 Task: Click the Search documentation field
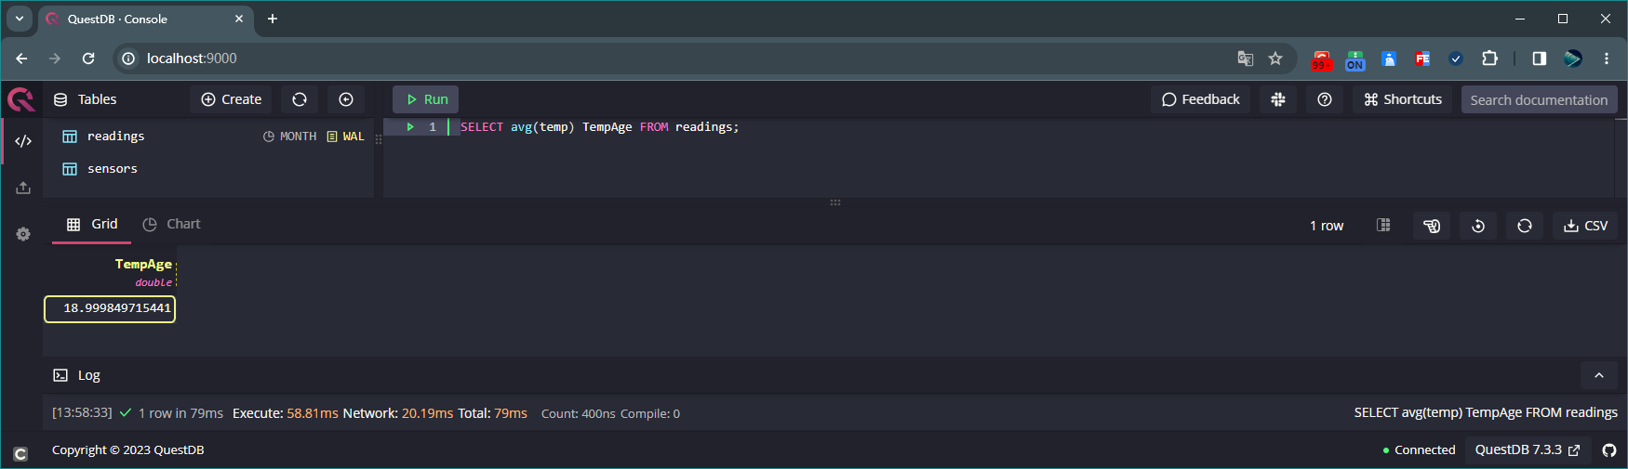coord(1538,99)
